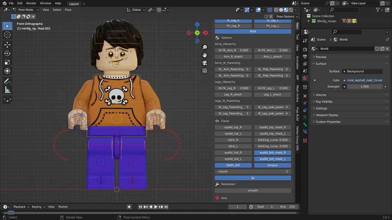Toggle the eyelid_bot_mask_R button

(273, 152)
